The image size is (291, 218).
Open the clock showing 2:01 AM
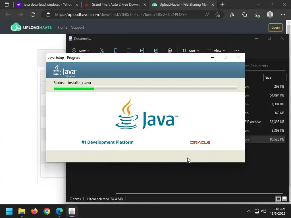277,211
